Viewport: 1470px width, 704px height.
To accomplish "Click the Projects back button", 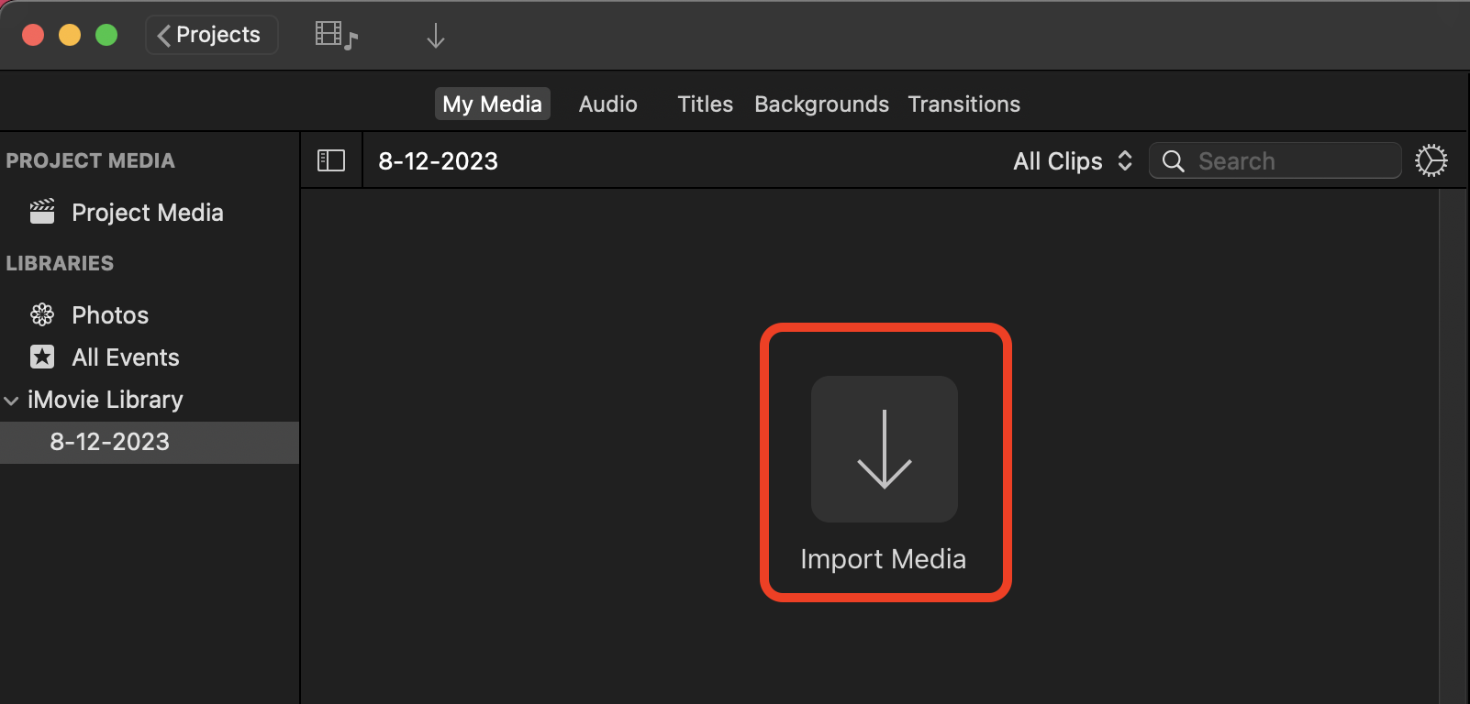I will [210, 35].
